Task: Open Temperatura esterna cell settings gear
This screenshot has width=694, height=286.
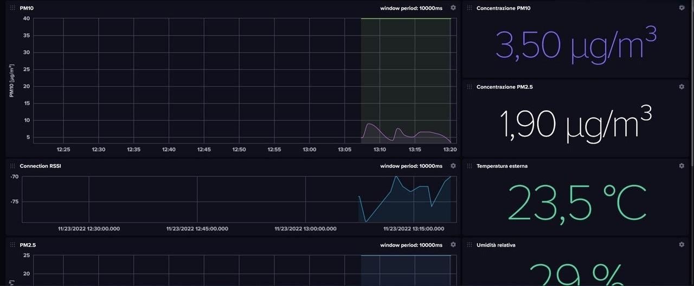Action: tap(682, 166)
